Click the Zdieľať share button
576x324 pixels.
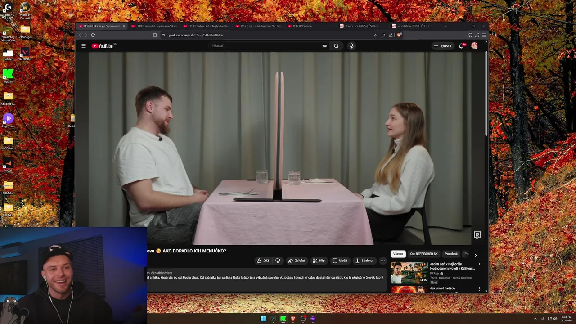(x=297, y=261)
